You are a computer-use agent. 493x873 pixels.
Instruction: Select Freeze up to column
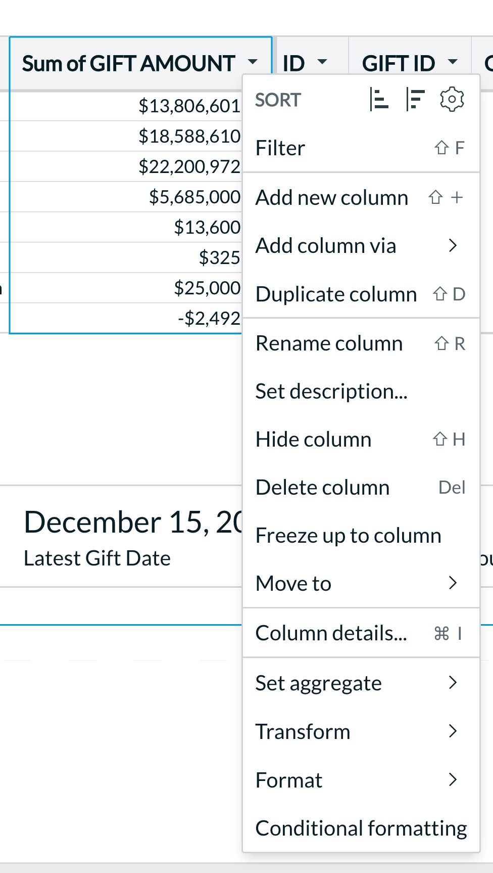pos(361,536)
